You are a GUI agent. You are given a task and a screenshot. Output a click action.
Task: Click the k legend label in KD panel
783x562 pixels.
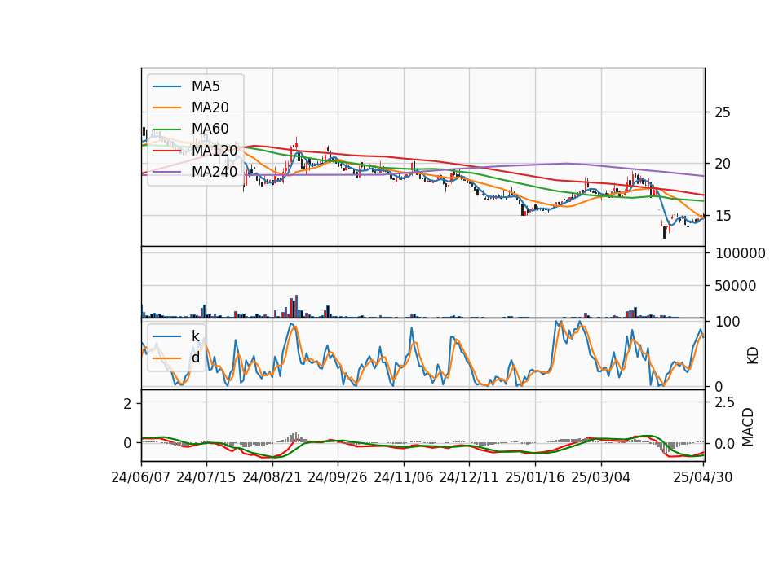tap(195, 336)
